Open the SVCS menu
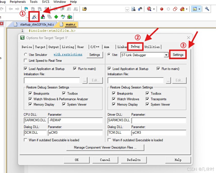Image resolution: width=216 pixels, height=173 pixels. (46, 2)
